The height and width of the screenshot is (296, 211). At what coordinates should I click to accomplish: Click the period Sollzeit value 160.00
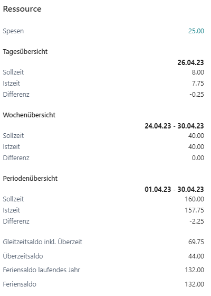click(x=195, y=199)
